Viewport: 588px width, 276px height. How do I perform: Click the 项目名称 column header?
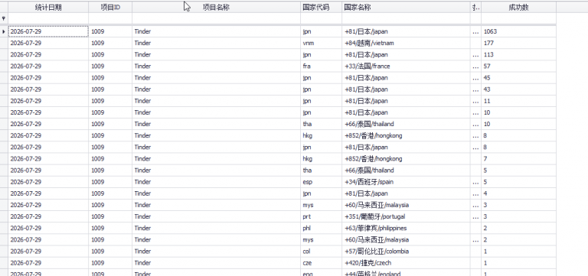click(217, 7)
